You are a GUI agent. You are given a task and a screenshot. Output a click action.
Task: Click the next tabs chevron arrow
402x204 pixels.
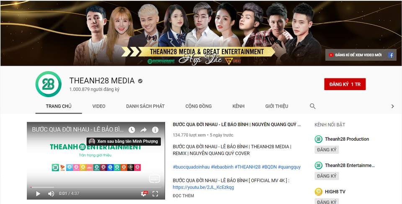[x=392, y=106]
